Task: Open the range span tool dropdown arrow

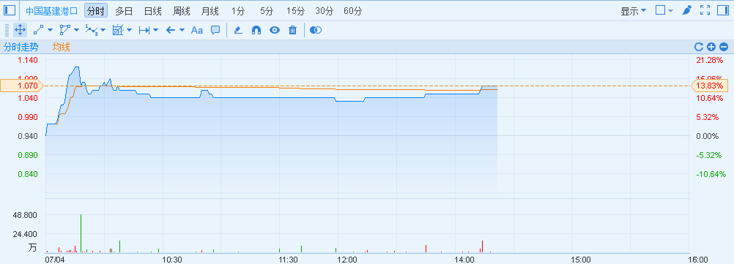Action: coord(156,31)
